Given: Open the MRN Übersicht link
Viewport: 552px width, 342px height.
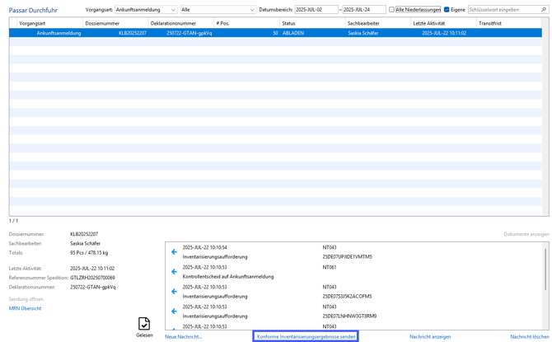Looking at the screenshot, I should (x=25, y=308).
